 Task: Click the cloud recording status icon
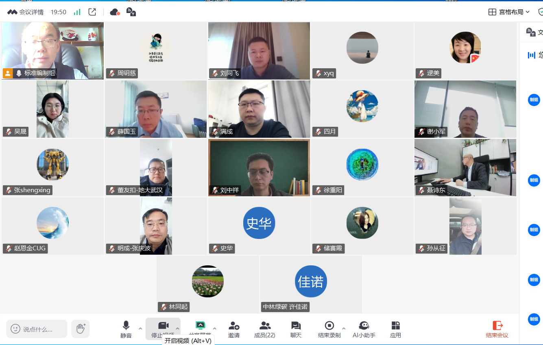[115, 12]
